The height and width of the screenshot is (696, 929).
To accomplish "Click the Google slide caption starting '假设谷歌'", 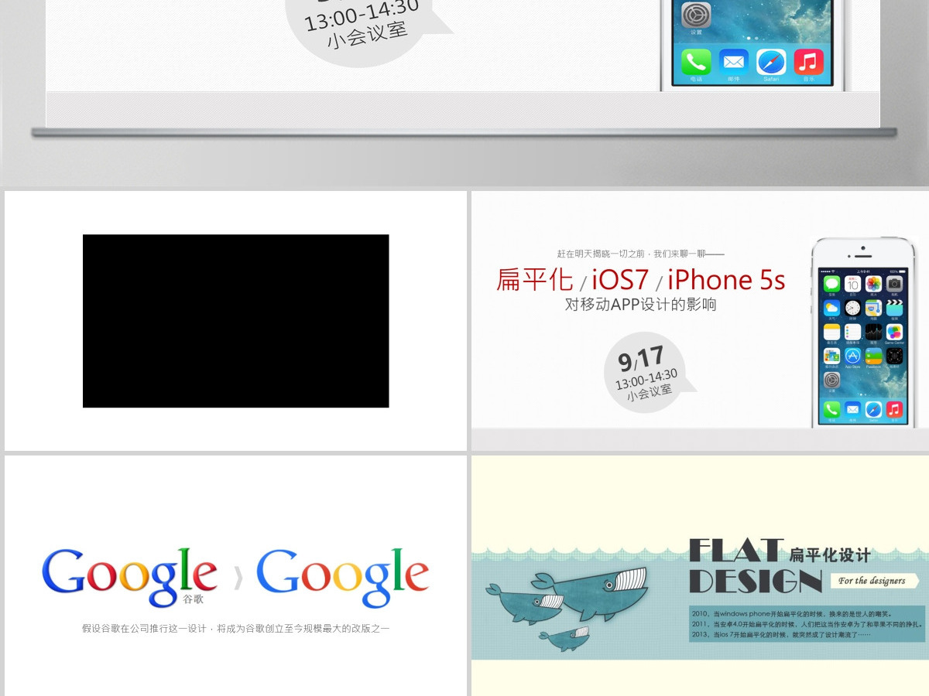I will pos(235,629).
